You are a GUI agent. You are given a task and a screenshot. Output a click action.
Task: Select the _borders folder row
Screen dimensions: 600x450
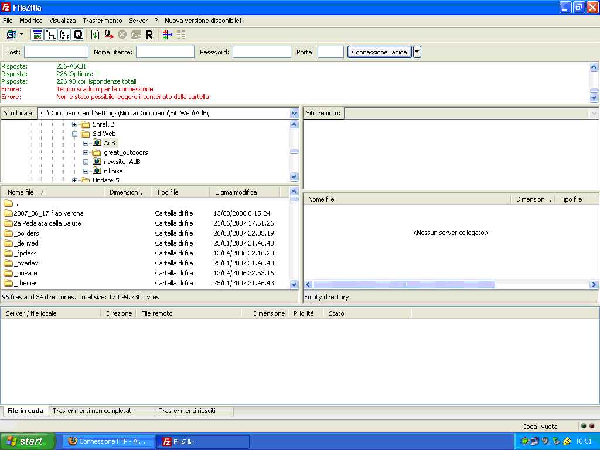(145, 233)
